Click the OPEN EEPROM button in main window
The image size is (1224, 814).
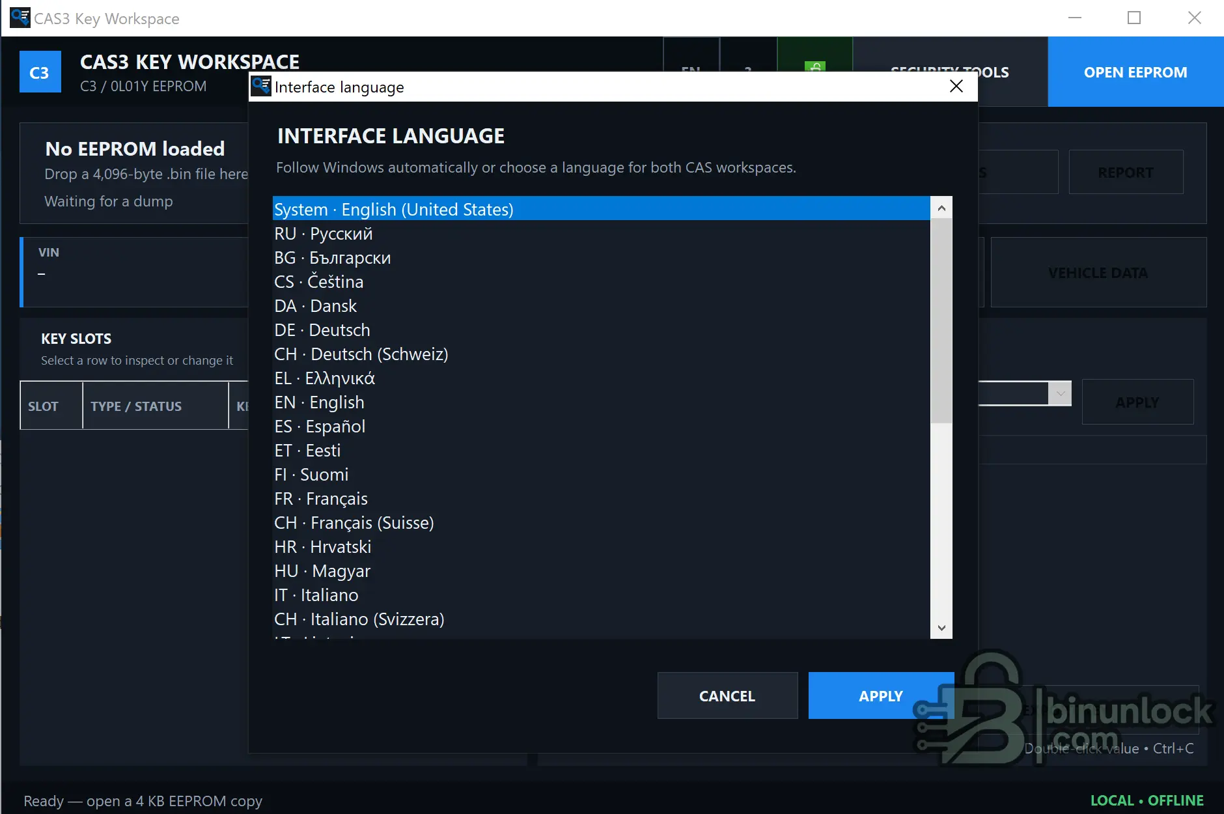point(1135,72)
